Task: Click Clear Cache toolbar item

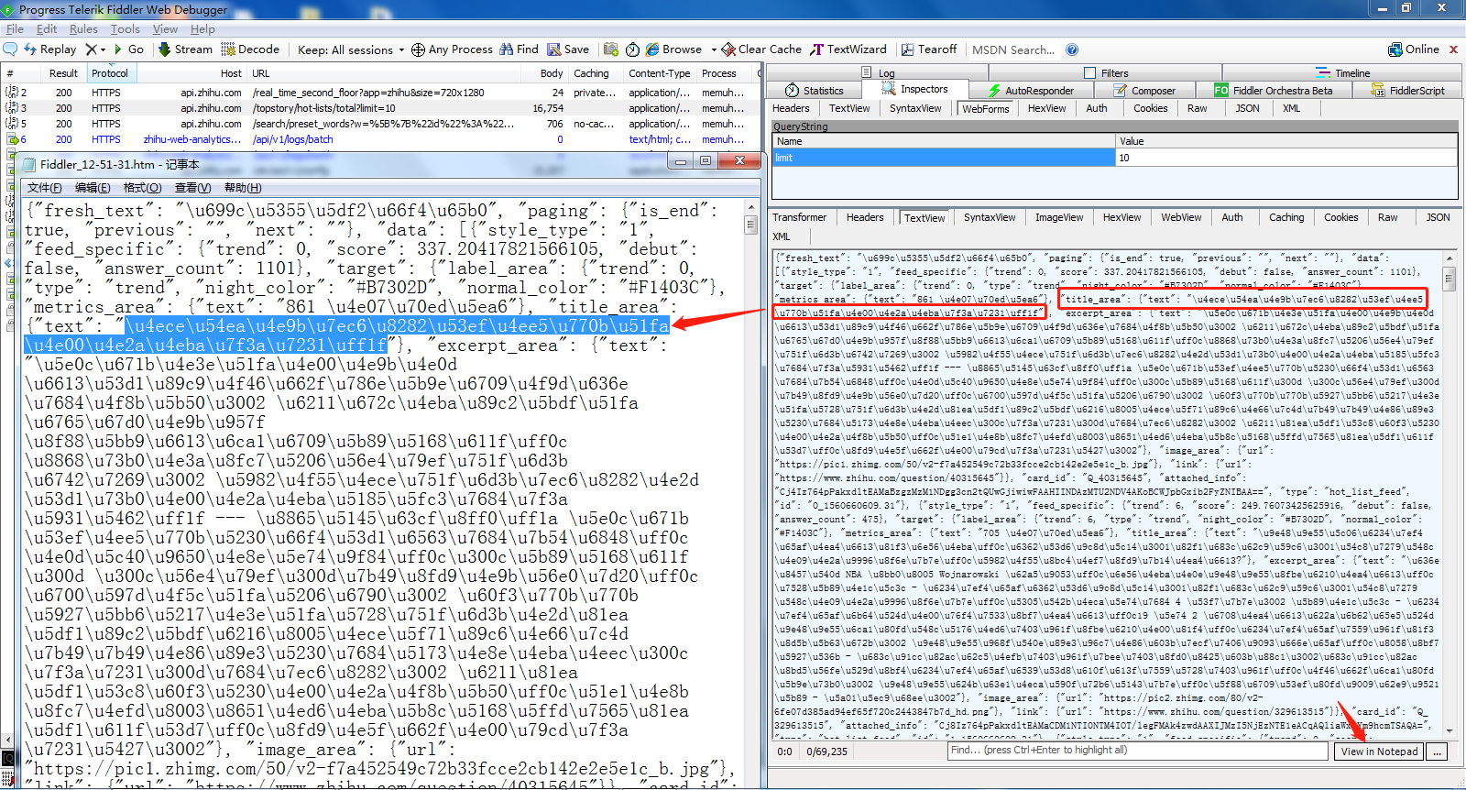Action: pos(761,49)
